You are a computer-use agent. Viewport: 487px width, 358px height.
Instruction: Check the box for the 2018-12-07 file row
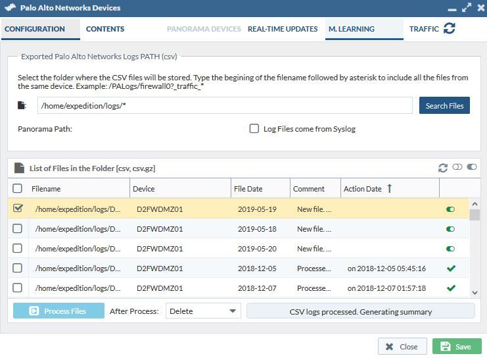click(17, 288)
